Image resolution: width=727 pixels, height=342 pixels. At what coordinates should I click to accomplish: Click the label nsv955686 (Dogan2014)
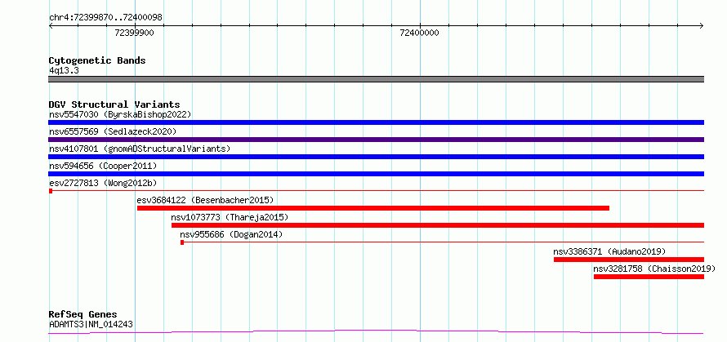coord(231,234)
